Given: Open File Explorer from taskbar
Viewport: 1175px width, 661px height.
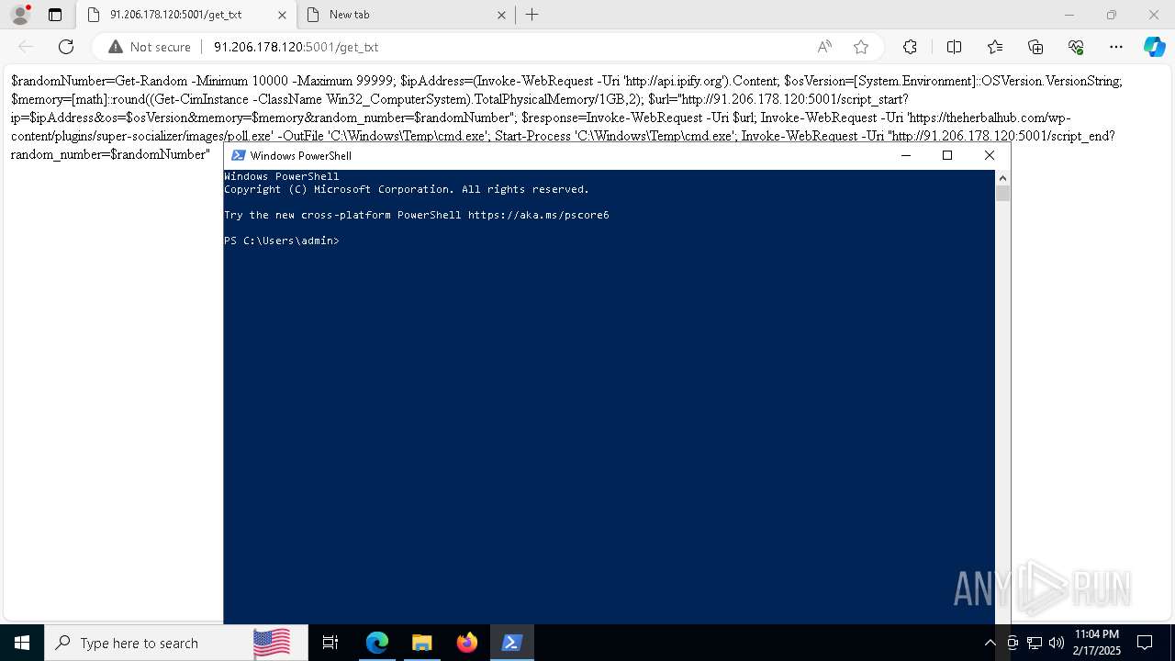Looking at the screenshot, I should [421, 643].
